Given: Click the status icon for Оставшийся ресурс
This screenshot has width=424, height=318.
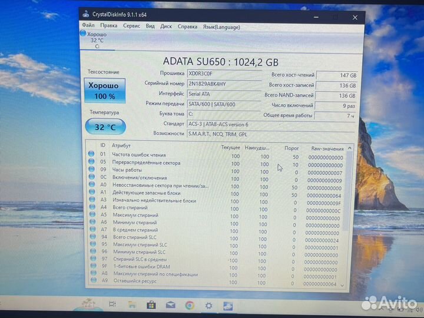Looking at the screenshot, I should pos(94,280).
